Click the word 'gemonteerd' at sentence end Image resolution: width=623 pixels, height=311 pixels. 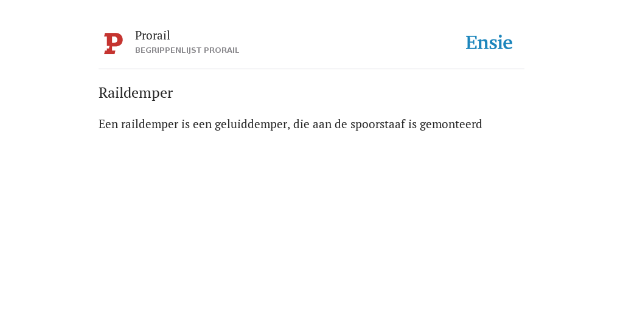[x=451, y=125]
